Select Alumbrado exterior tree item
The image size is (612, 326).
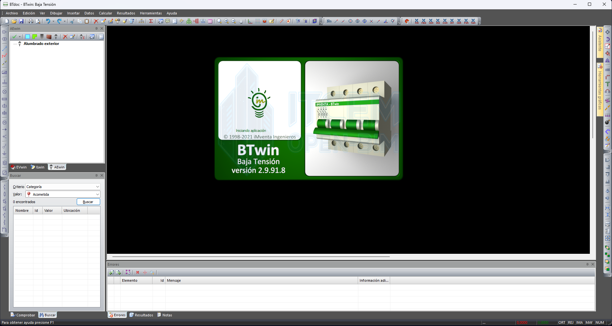coord(41,44)
